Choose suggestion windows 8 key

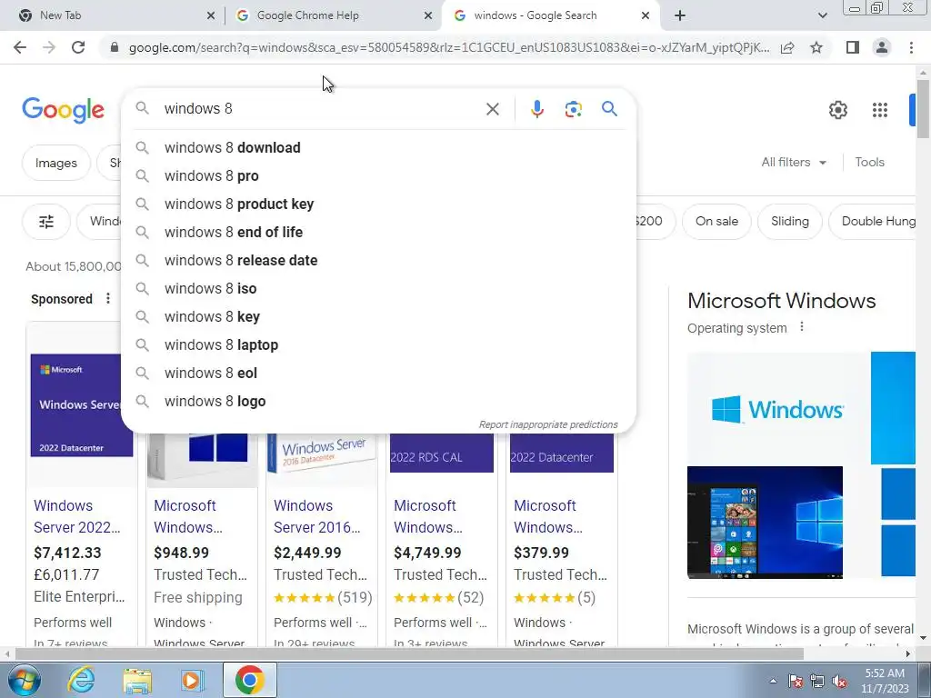click(379, 317)
